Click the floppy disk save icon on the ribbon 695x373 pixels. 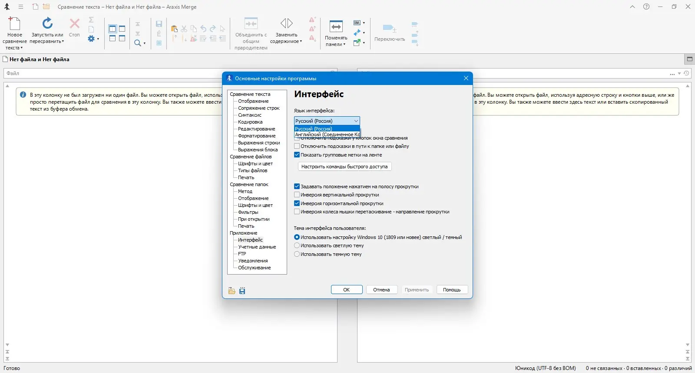coord(159,24)
